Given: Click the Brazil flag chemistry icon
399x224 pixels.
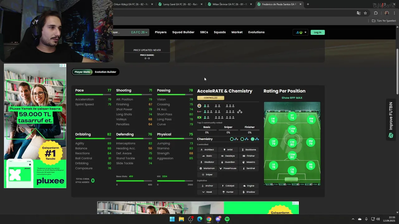Looking at the screenshot, I should point(199,117).
